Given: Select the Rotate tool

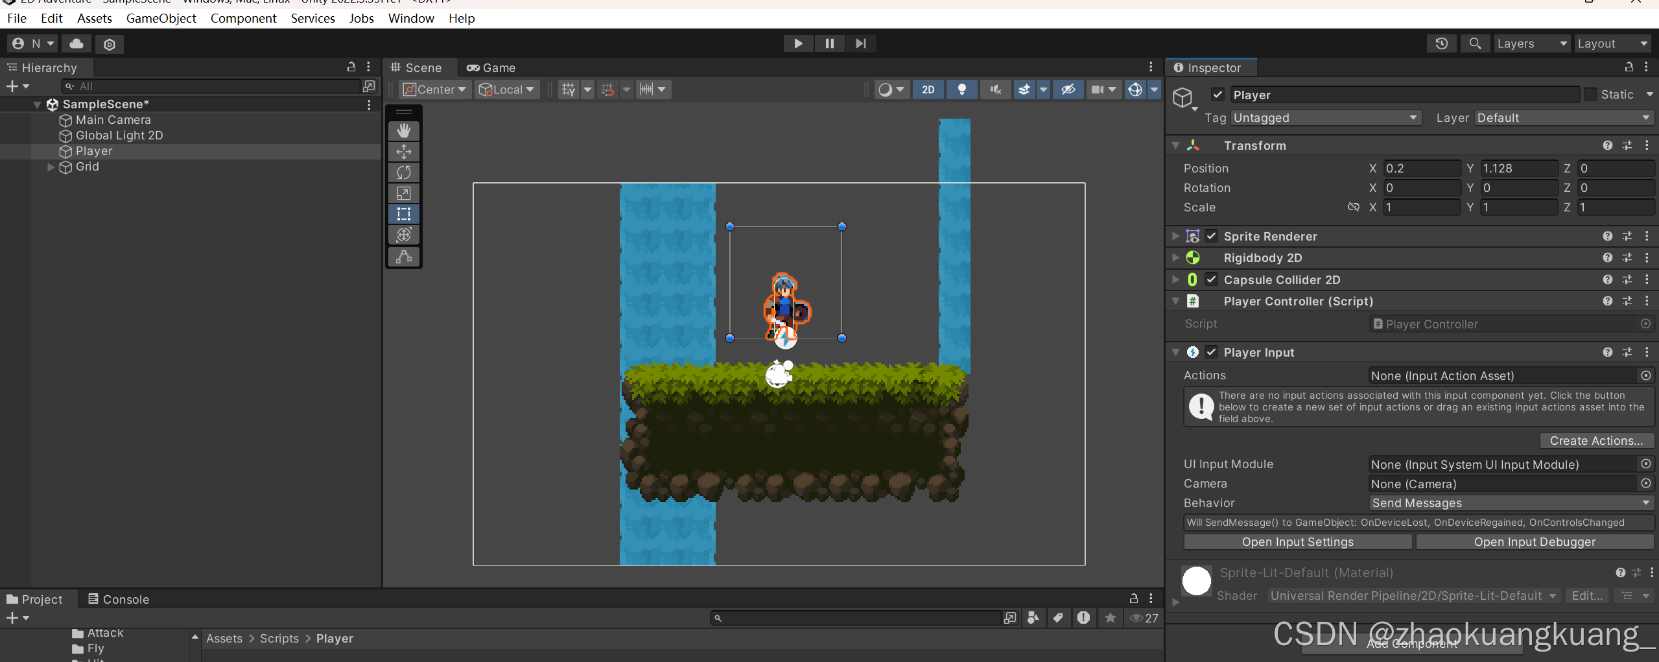Looking at the screenshot, I should point(403,172).
